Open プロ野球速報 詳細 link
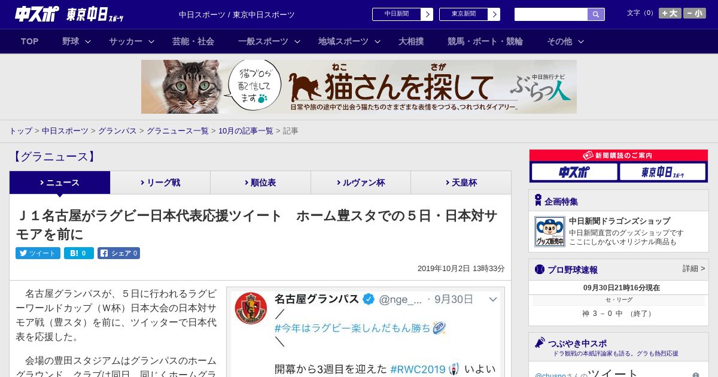Image resolution: width=718 pixels, height=377 pixels. [x=693, y=269]
